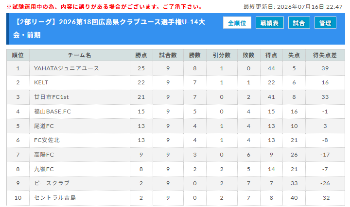This screenshot has height=207, width=350.
Task: Click the 勝点 column header
Action: coord(141,55)
